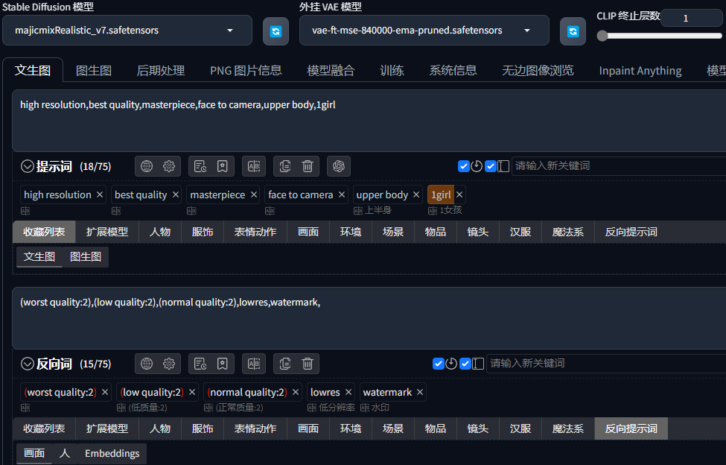726x465 pixels.
Task: Click the CLIP 终止层数 number field
Action: point(691,18)
